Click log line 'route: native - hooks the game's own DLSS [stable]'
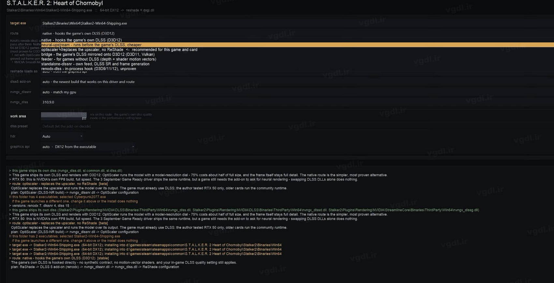This screenshot has height=283, width=554. [59, 258]
